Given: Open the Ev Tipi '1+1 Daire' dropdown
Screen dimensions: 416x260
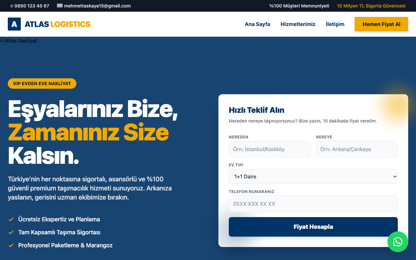Looking at the screenshot, I should 313,176.
